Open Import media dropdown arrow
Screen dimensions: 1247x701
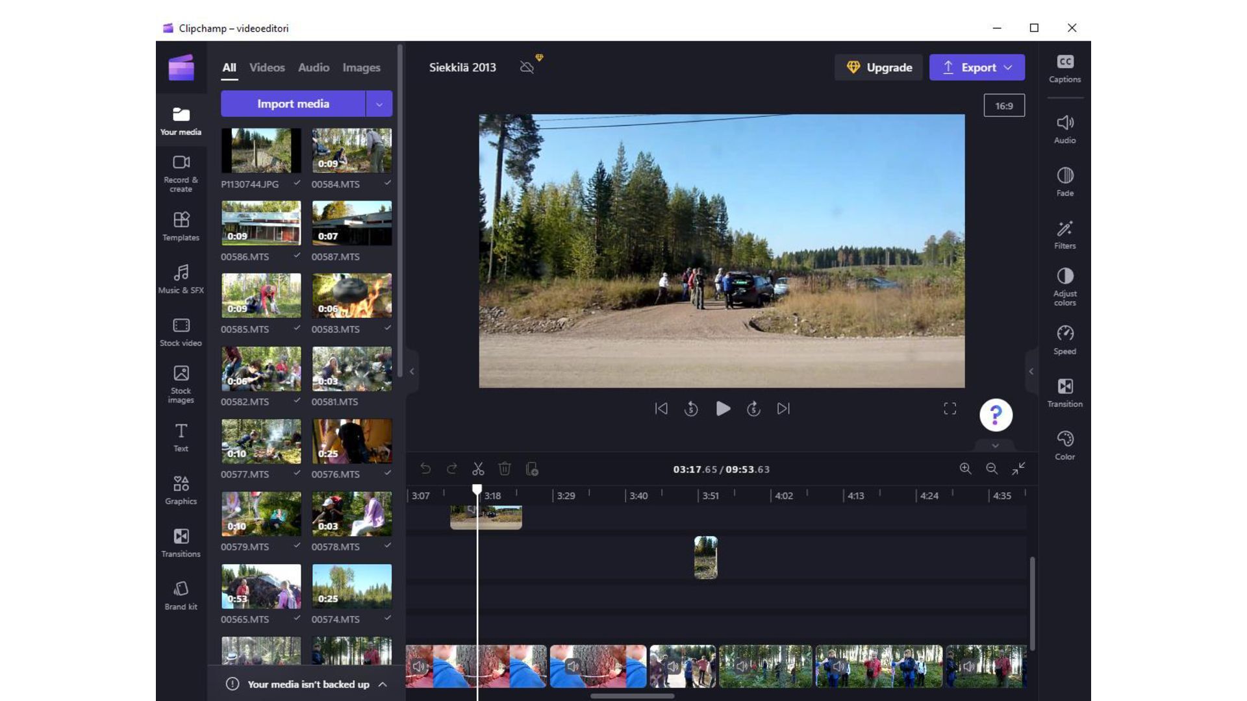(x=379, y=104)
